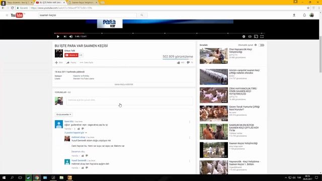Click the browser address bar URL
The image size is (322, 181).
pyautogui.click(x=61, y=8)
